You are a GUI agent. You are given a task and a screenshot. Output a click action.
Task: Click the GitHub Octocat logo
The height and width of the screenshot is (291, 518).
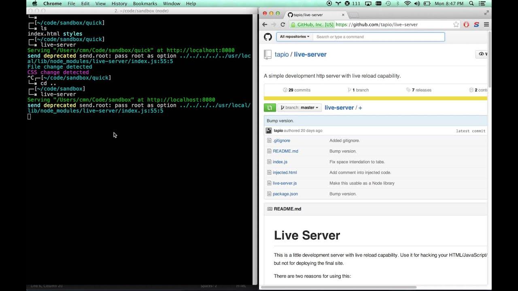coord(268,37)
